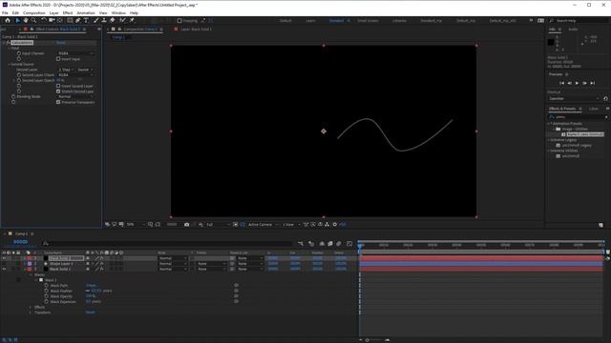This screenshot has width=611, height=343.
Task: Expand the Transform group in the timeline
Action: coord(31,313)
